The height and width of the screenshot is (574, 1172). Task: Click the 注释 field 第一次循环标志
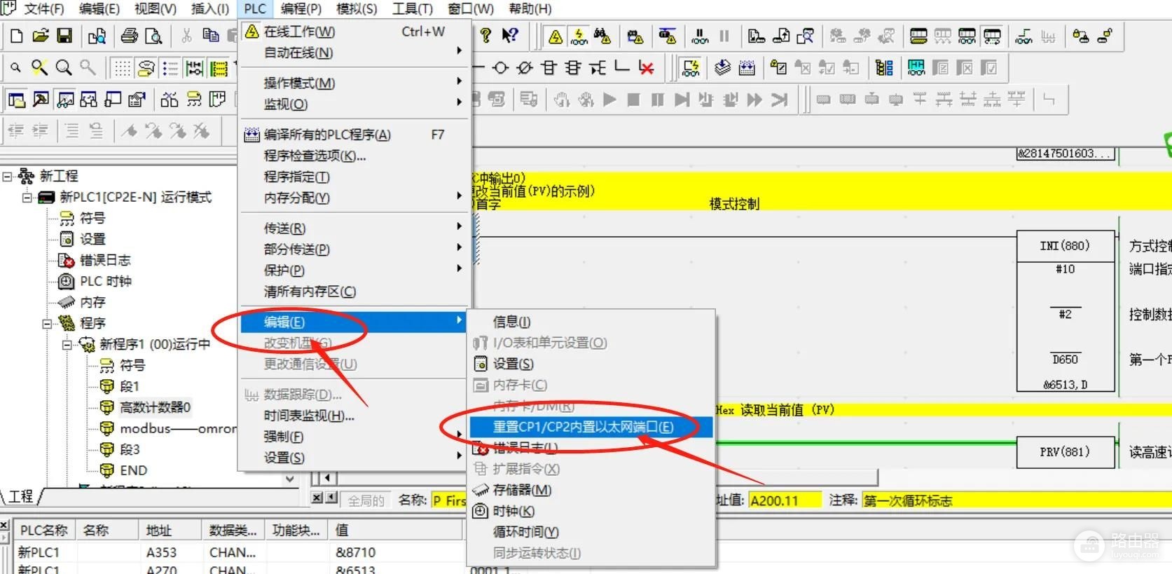tap(1016, 500)
